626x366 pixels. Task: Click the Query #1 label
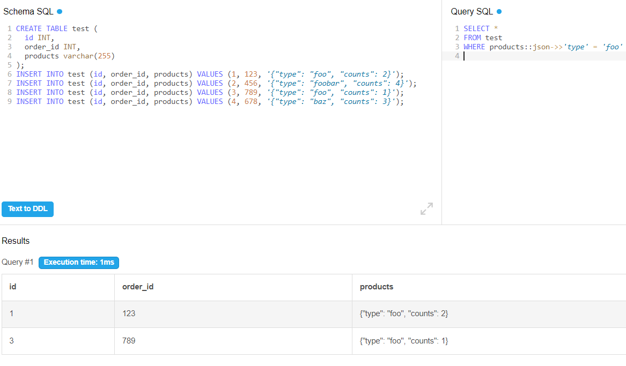tap(18, 262)
